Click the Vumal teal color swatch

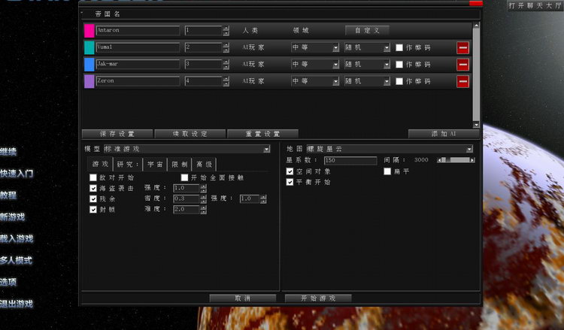(89, 47)
